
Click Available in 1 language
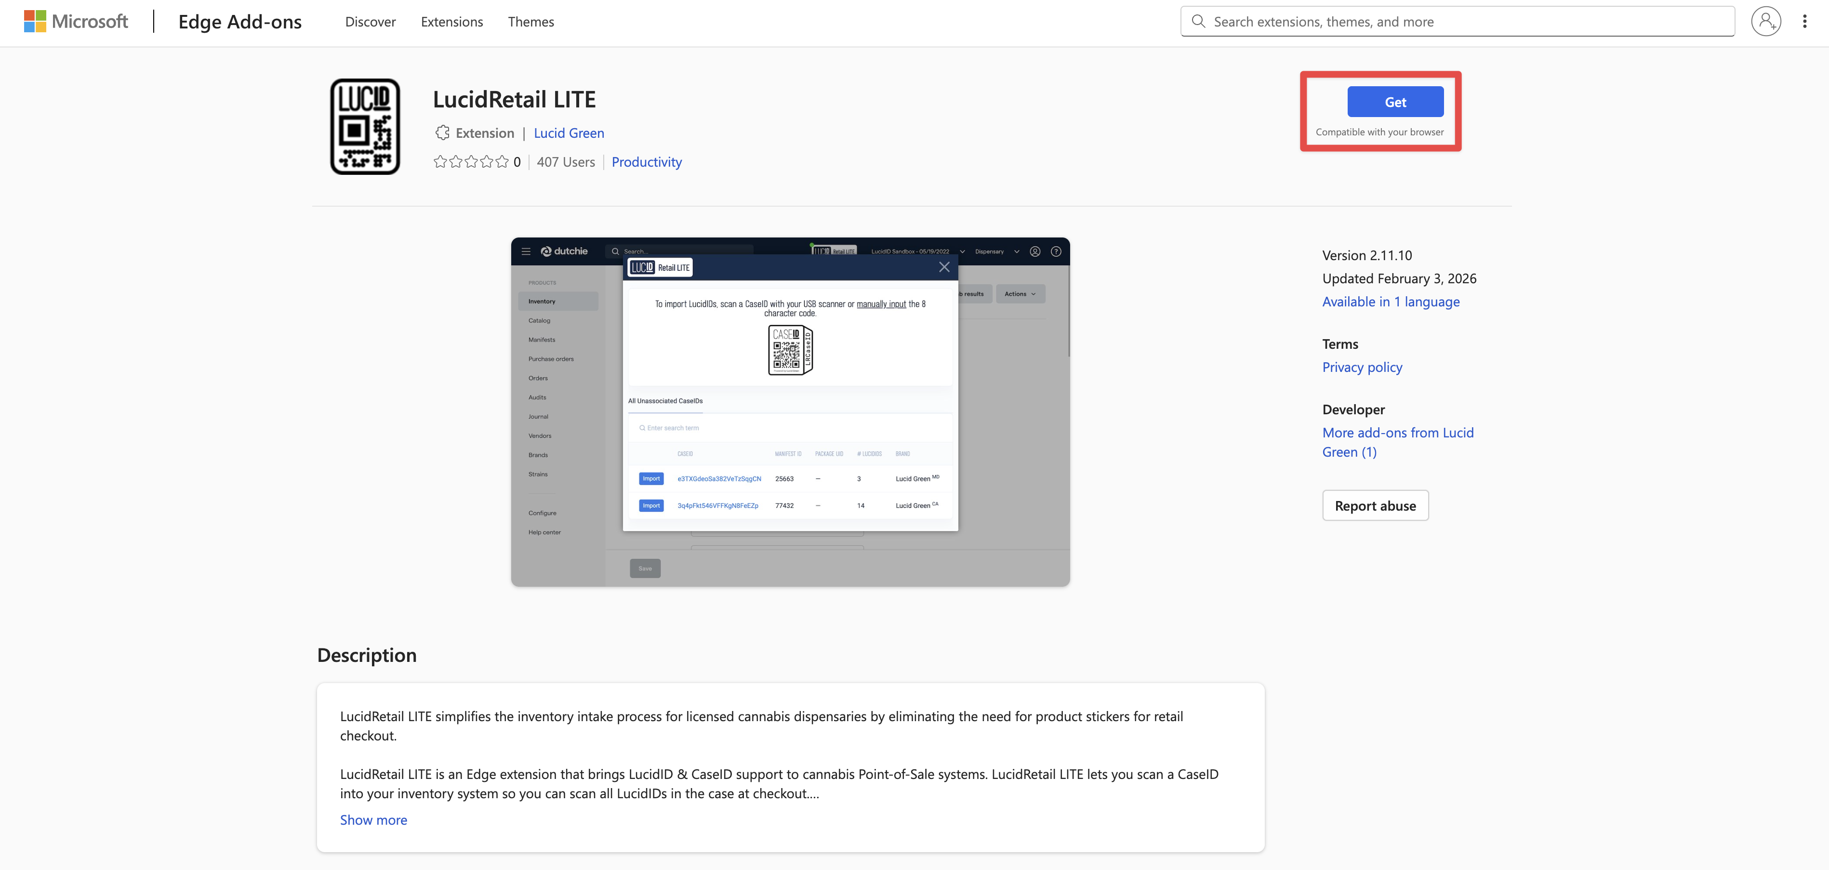click(x=1390, y=302)
